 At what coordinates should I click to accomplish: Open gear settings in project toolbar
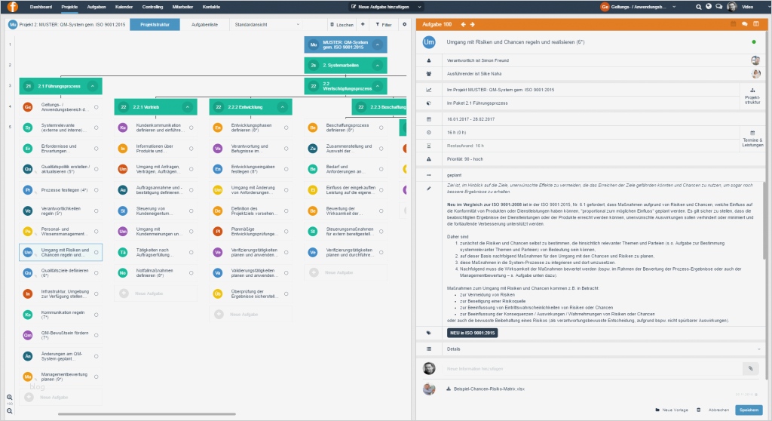pyautogui.click(x=405, y=24)
